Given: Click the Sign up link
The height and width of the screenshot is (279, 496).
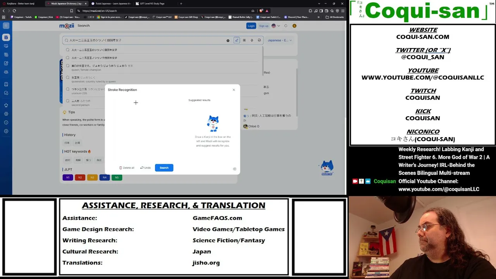Looking at the screenshot, I should (x=263, y=26).
